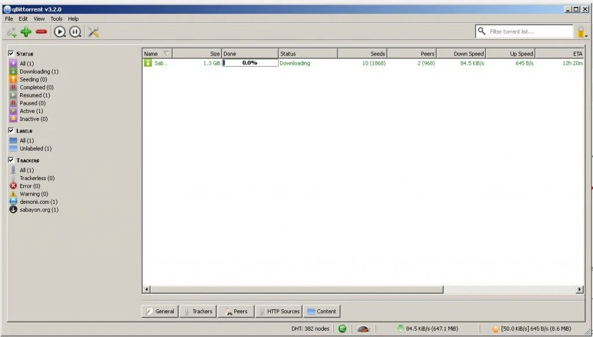Sort by the Size column header

(197, 54)
